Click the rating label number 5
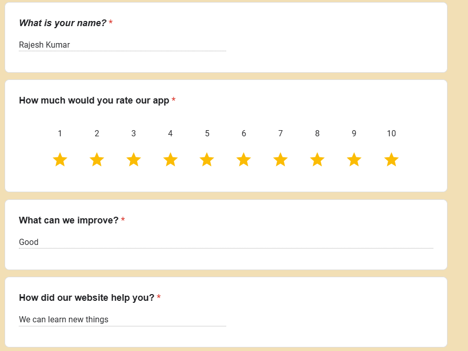The image size is (468, 351). (207, 134)
